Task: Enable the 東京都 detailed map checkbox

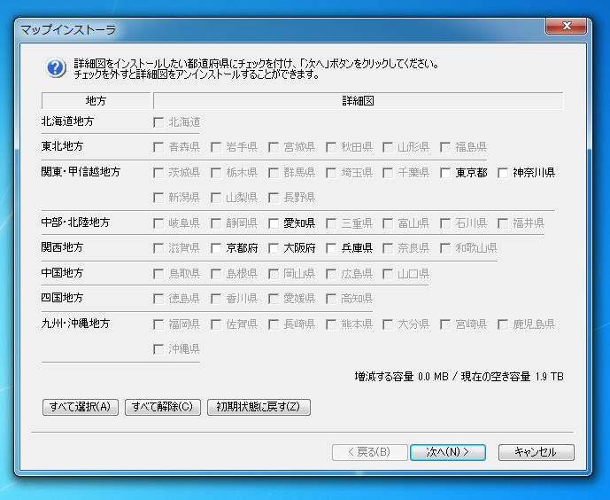Action: click(x=445, y=173)
